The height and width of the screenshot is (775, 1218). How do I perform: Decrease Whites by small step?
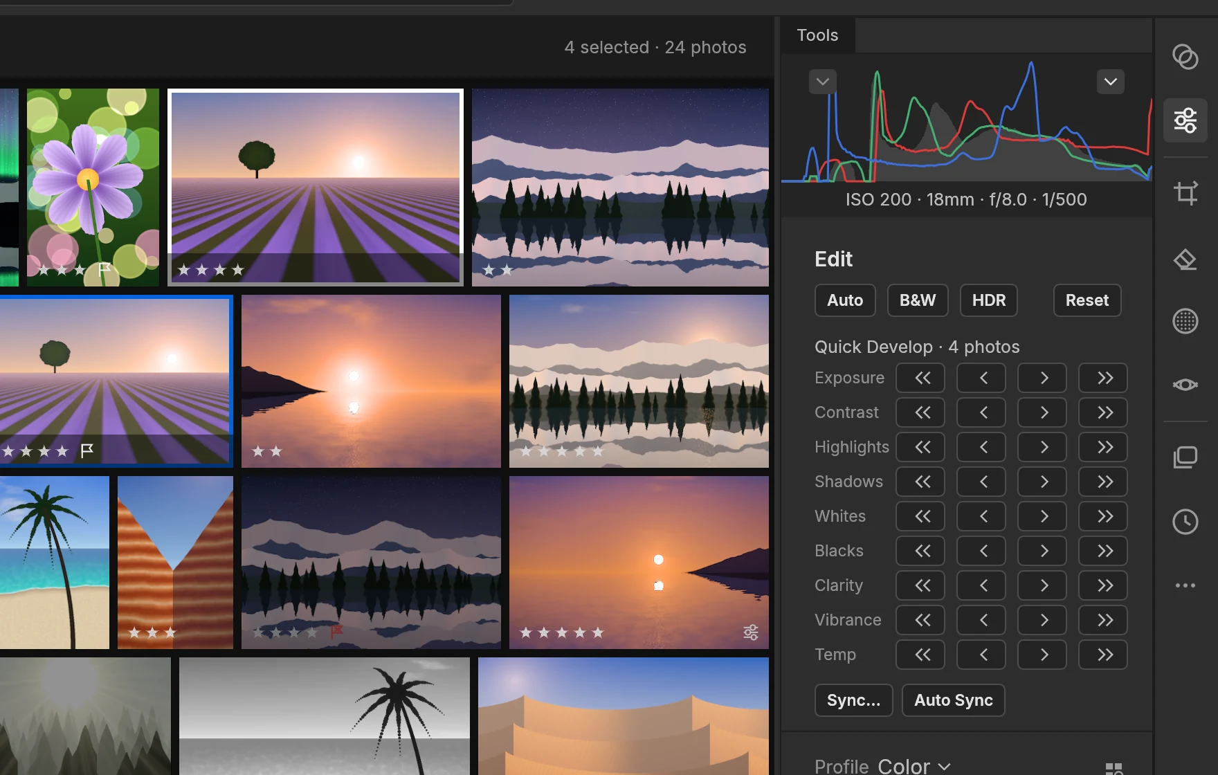[981, 516]
